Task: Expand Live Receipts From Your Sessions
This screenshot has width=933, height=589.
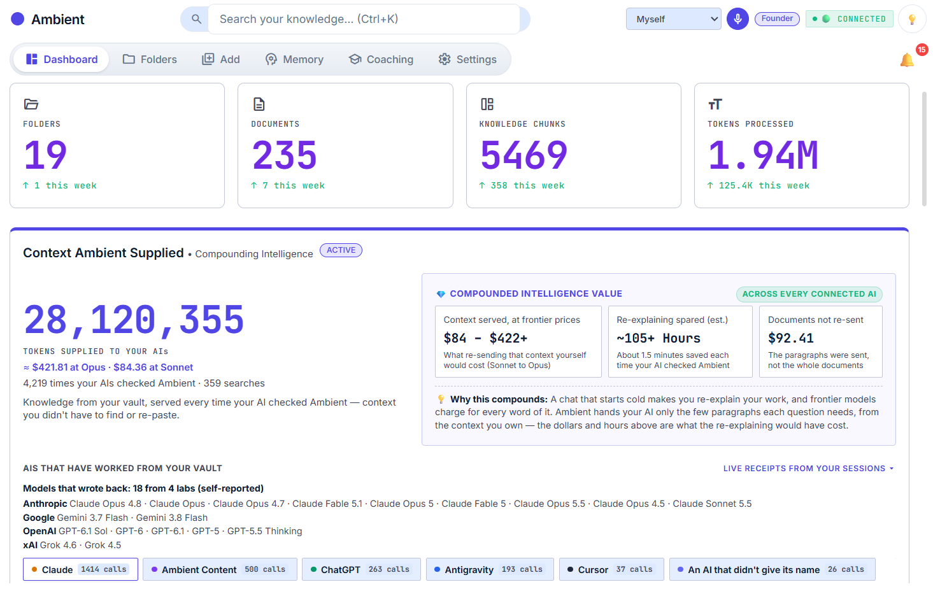Action: pyautogui.click(x=808, y=469)
